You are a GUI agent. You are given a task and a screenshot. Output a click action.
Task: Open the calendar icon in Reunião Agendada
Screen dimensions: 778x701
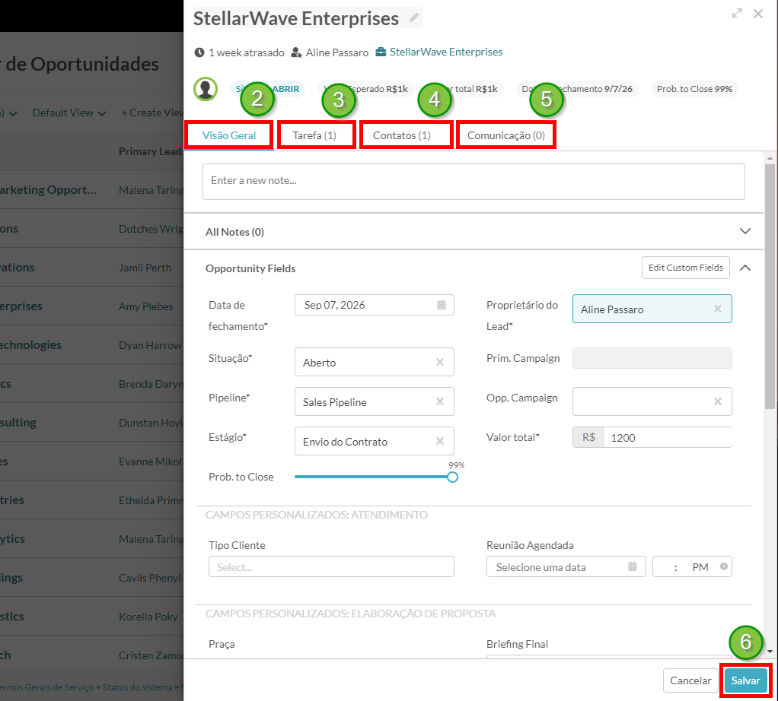point(632,566)
